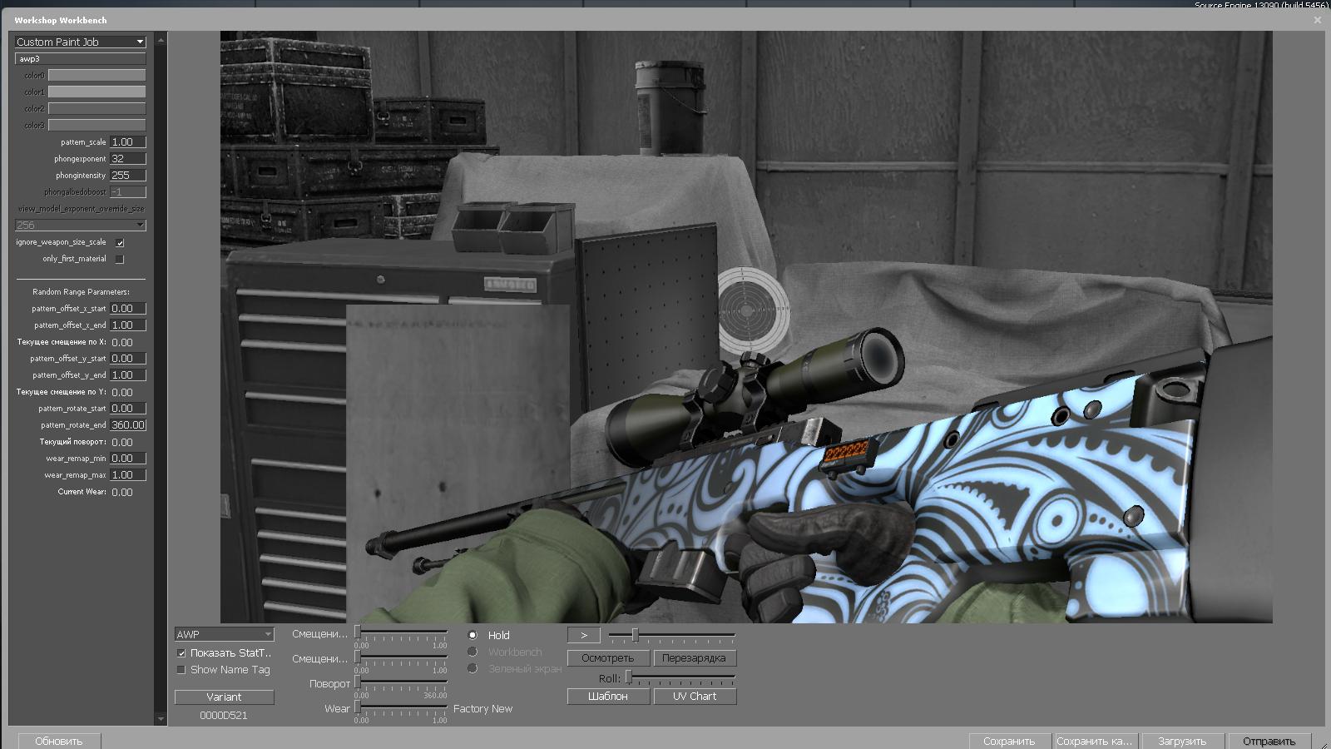Edit pattern_offset_y_start field
The width and height of the screenshot is (1331, 749).
128,359
